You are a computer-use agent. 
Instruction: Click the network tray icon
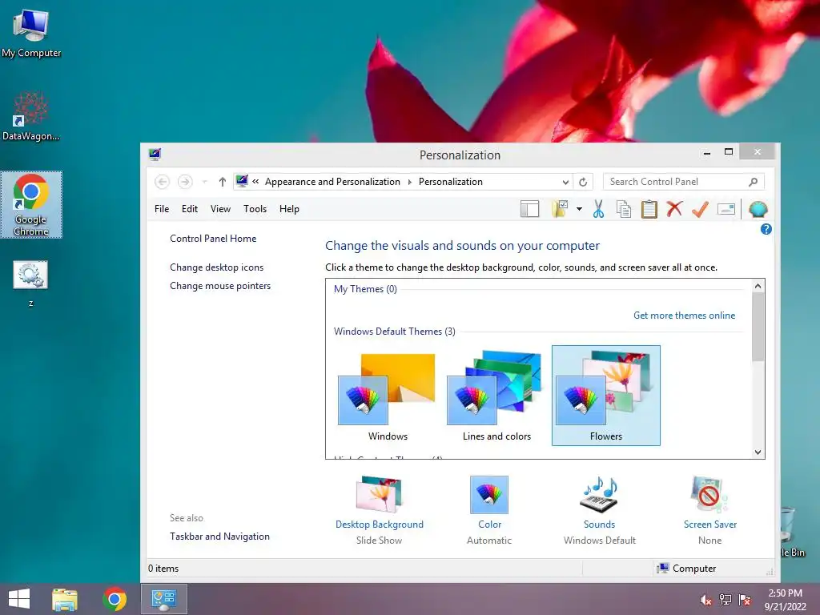click(x=725, y=600)
